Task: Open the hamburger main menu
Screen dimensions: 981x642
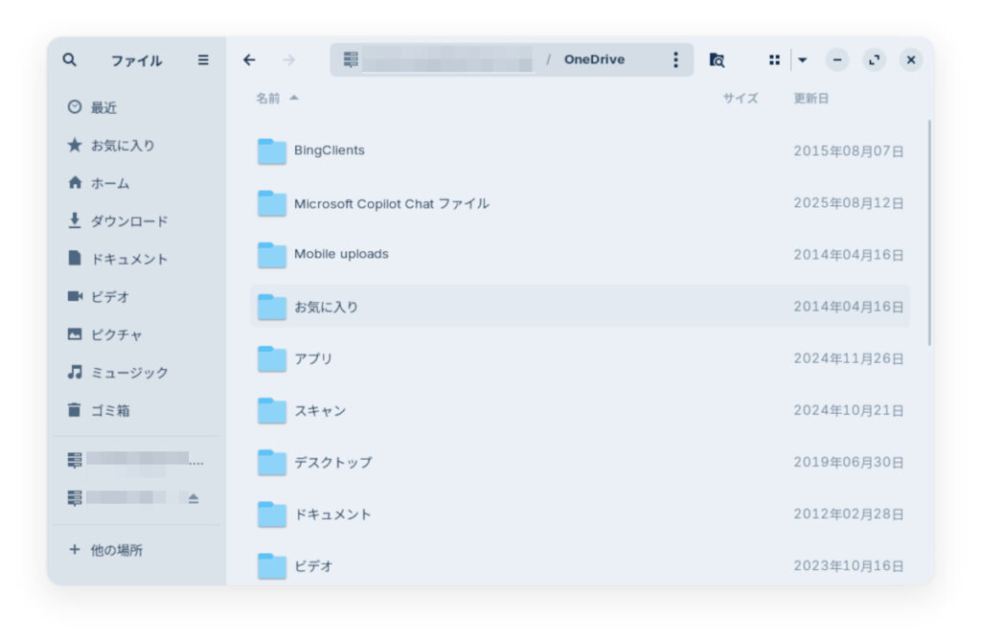Action: pyautogui.click(x=203, y=59)
